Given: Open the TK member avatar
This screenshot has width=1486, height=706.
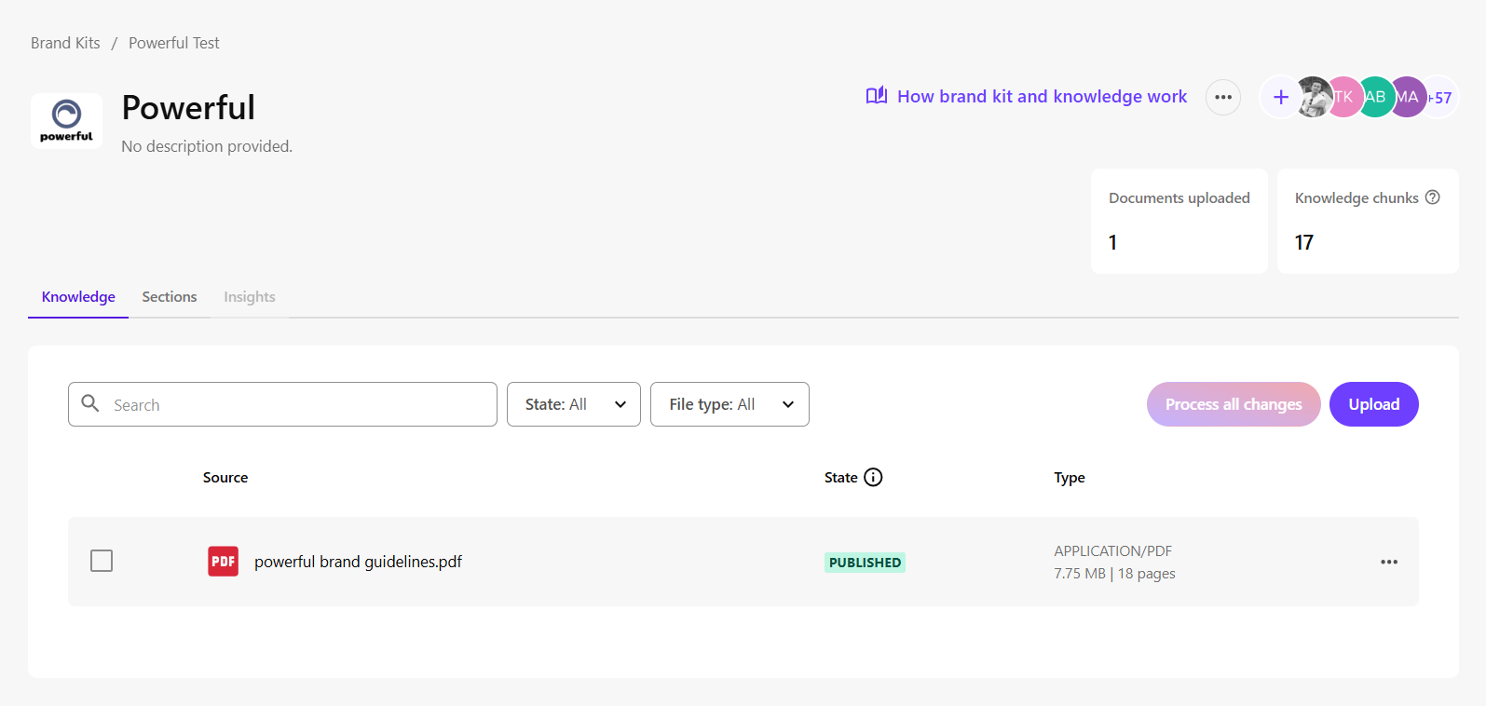Looking at the screenshot, I should tap(1344, 97).
